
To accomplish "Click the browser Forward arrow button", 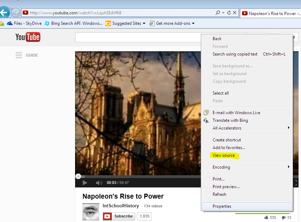I will 16,13.
